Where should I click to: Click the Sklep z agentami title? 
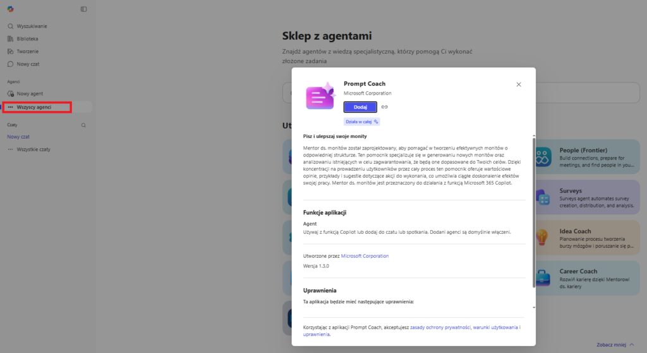point(327,36)
